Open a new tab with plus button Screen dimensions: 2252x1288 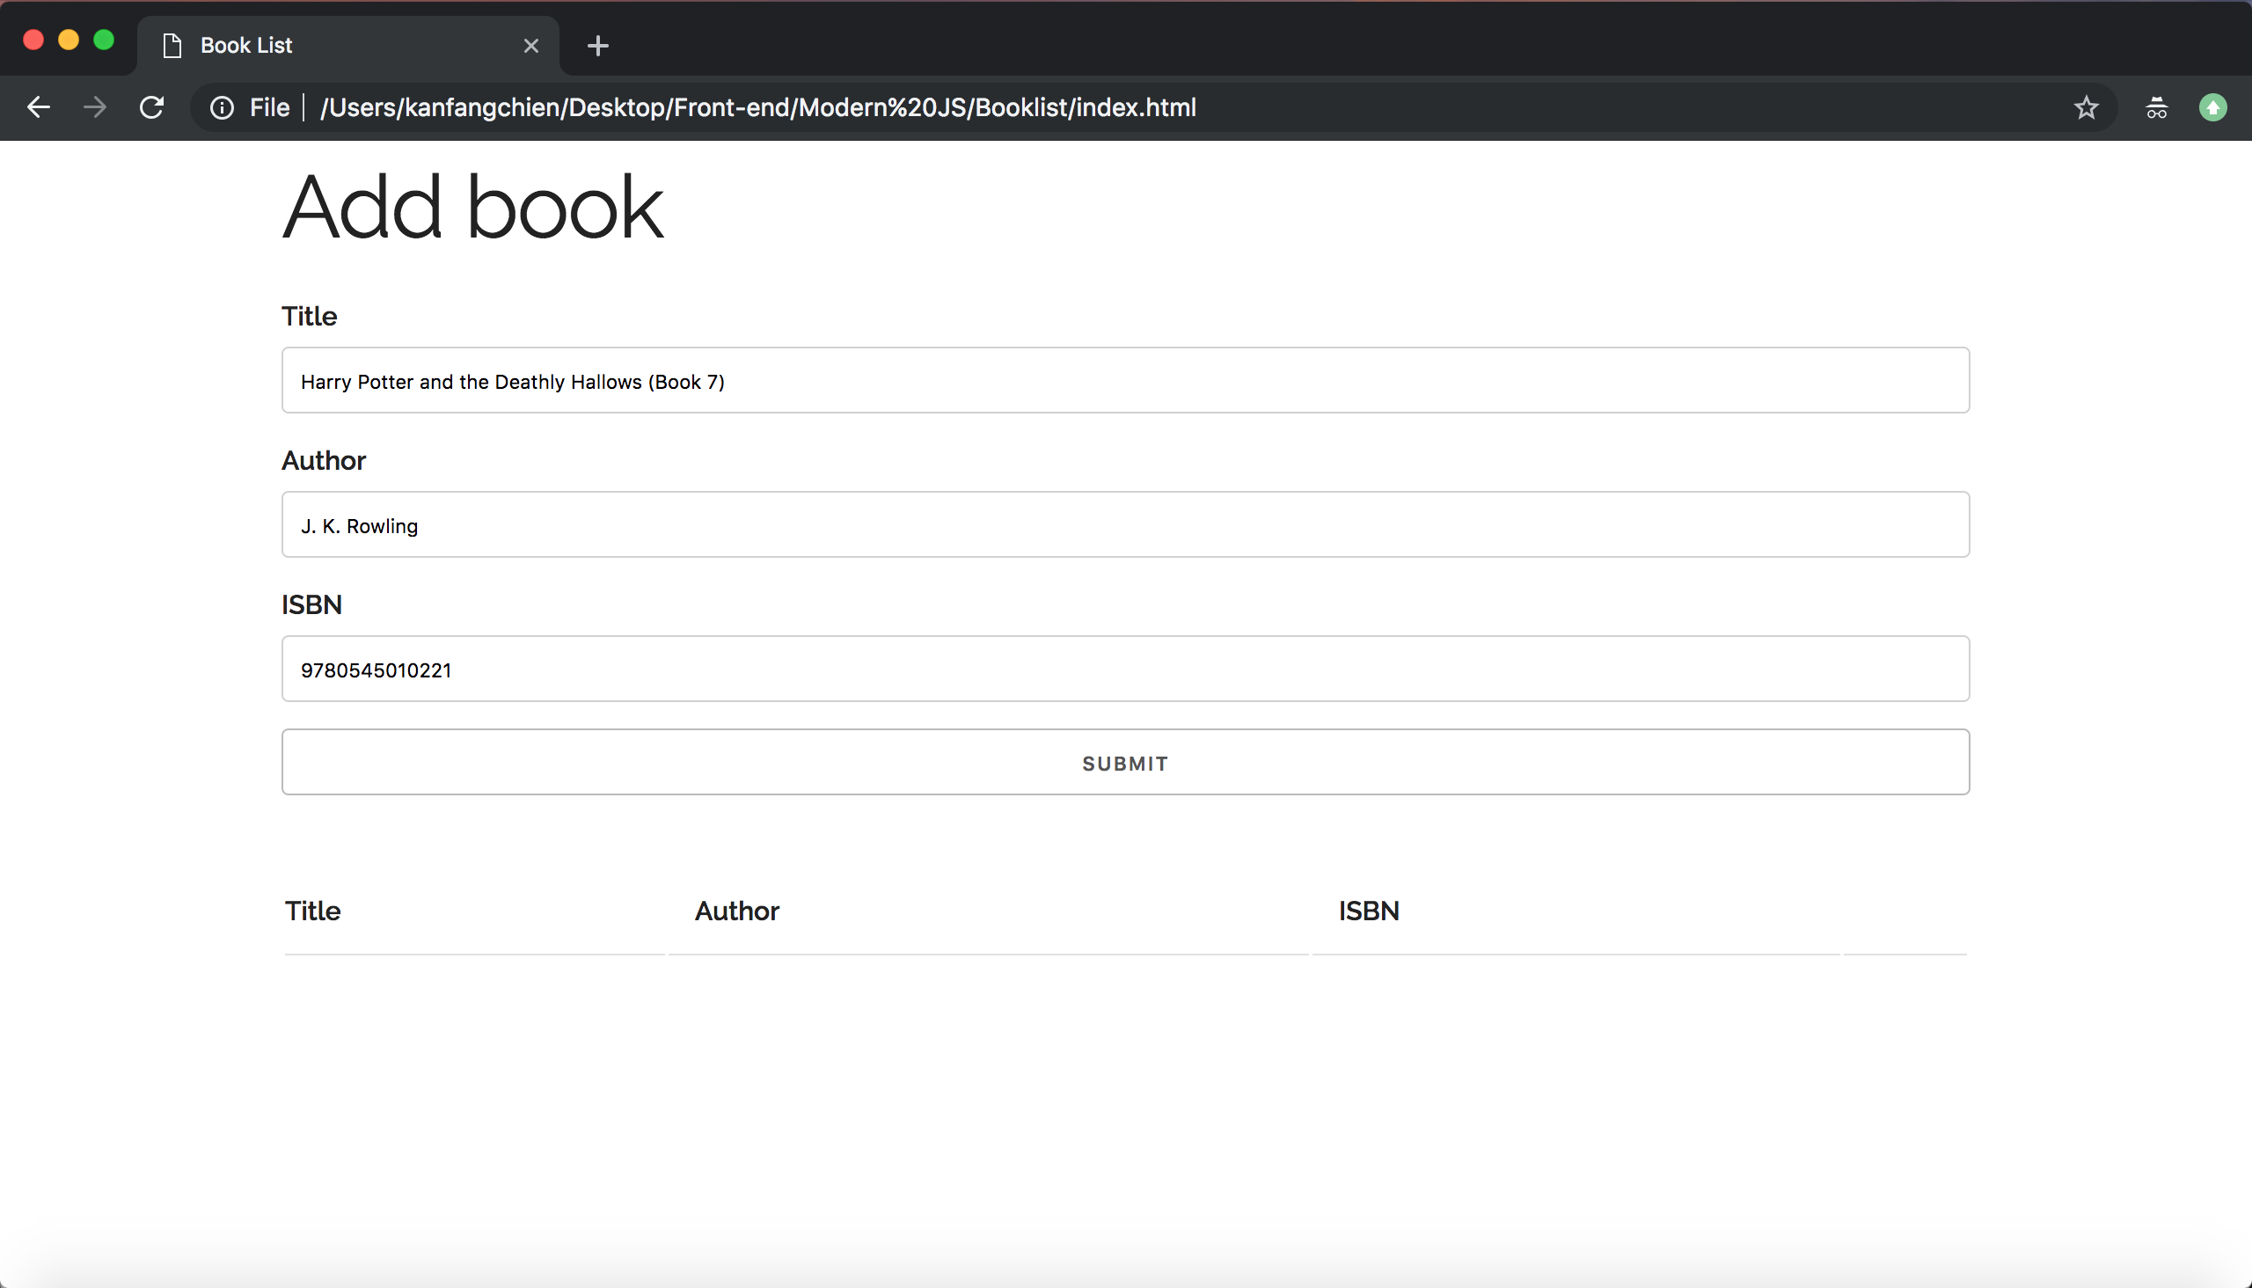[x=598, y=45]
